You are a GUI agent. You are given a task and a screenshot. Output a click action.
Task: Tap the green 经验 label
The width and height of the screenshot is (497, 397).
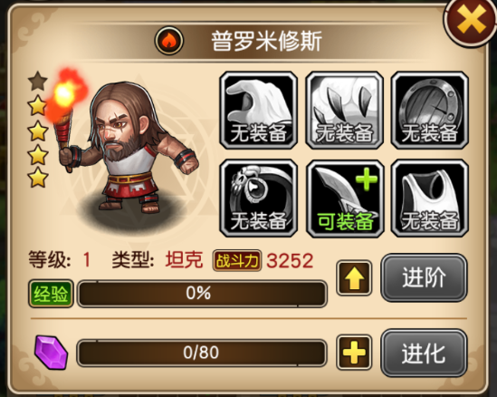[x=51, y=294]
